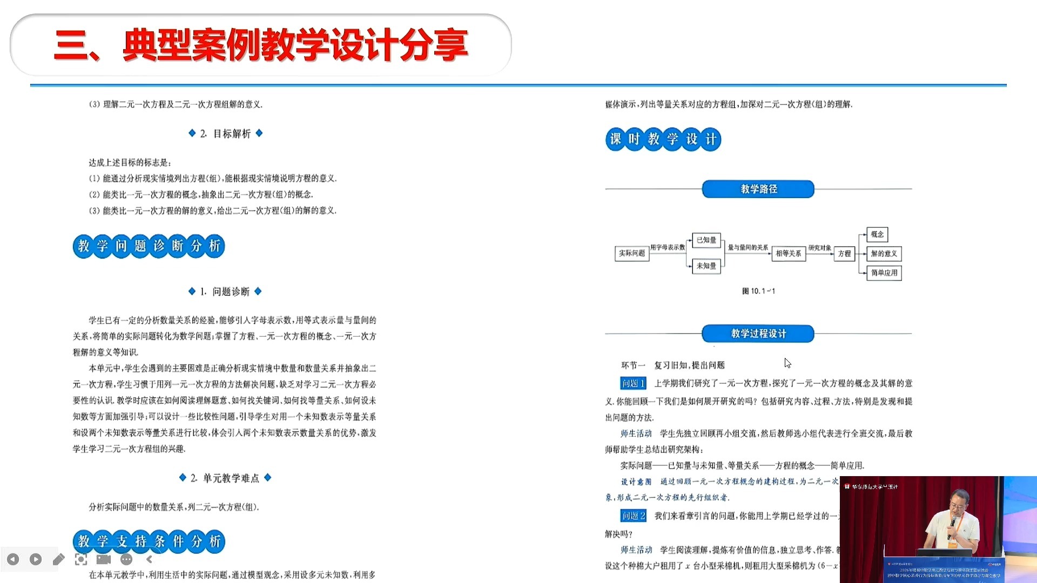Click the 设计意图 label
The width and height of the screenshot is (1037, 583).
tap(636, 482)
